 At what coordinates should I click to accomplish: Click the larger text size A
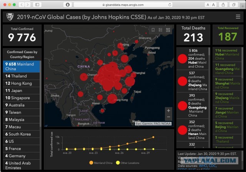213,5
